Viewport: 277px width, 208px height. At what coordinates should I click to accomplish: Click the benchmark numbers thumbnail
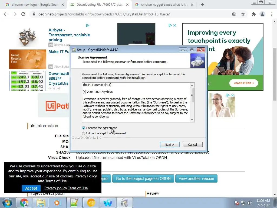(28, 81)
